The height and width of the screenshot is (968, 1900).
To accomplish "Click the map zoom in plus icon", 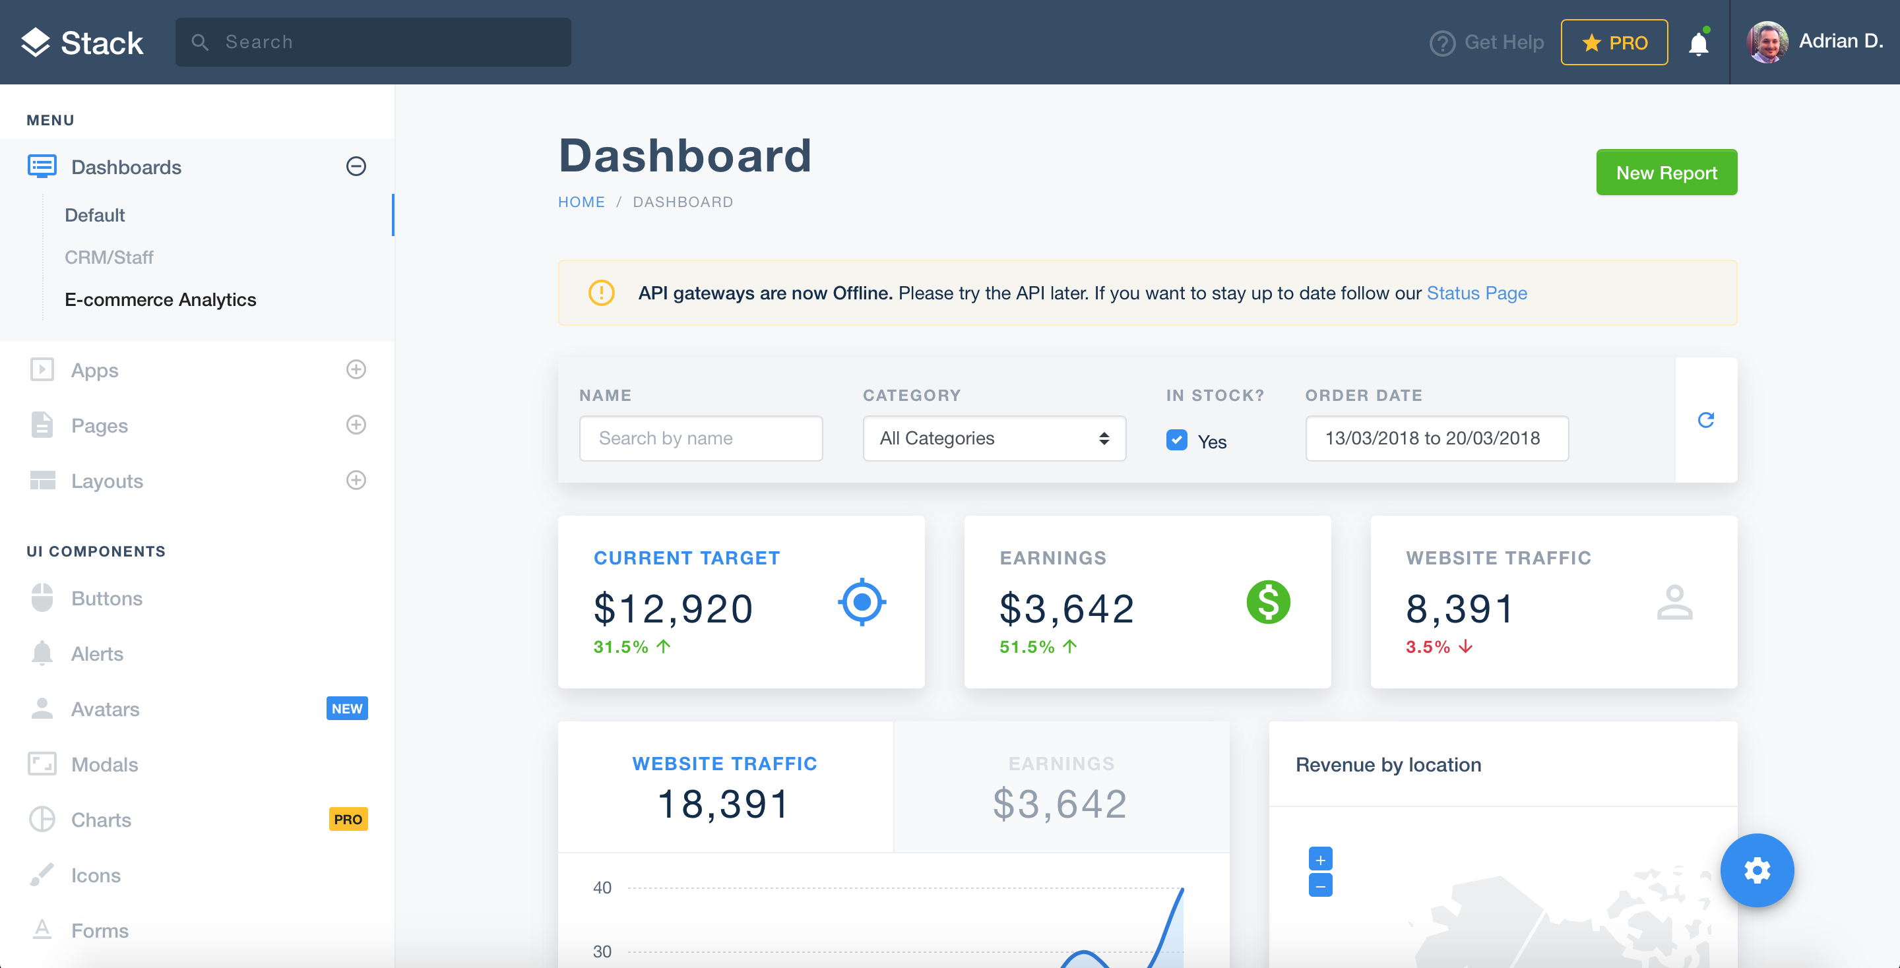I will click(x=1320, y=859).
